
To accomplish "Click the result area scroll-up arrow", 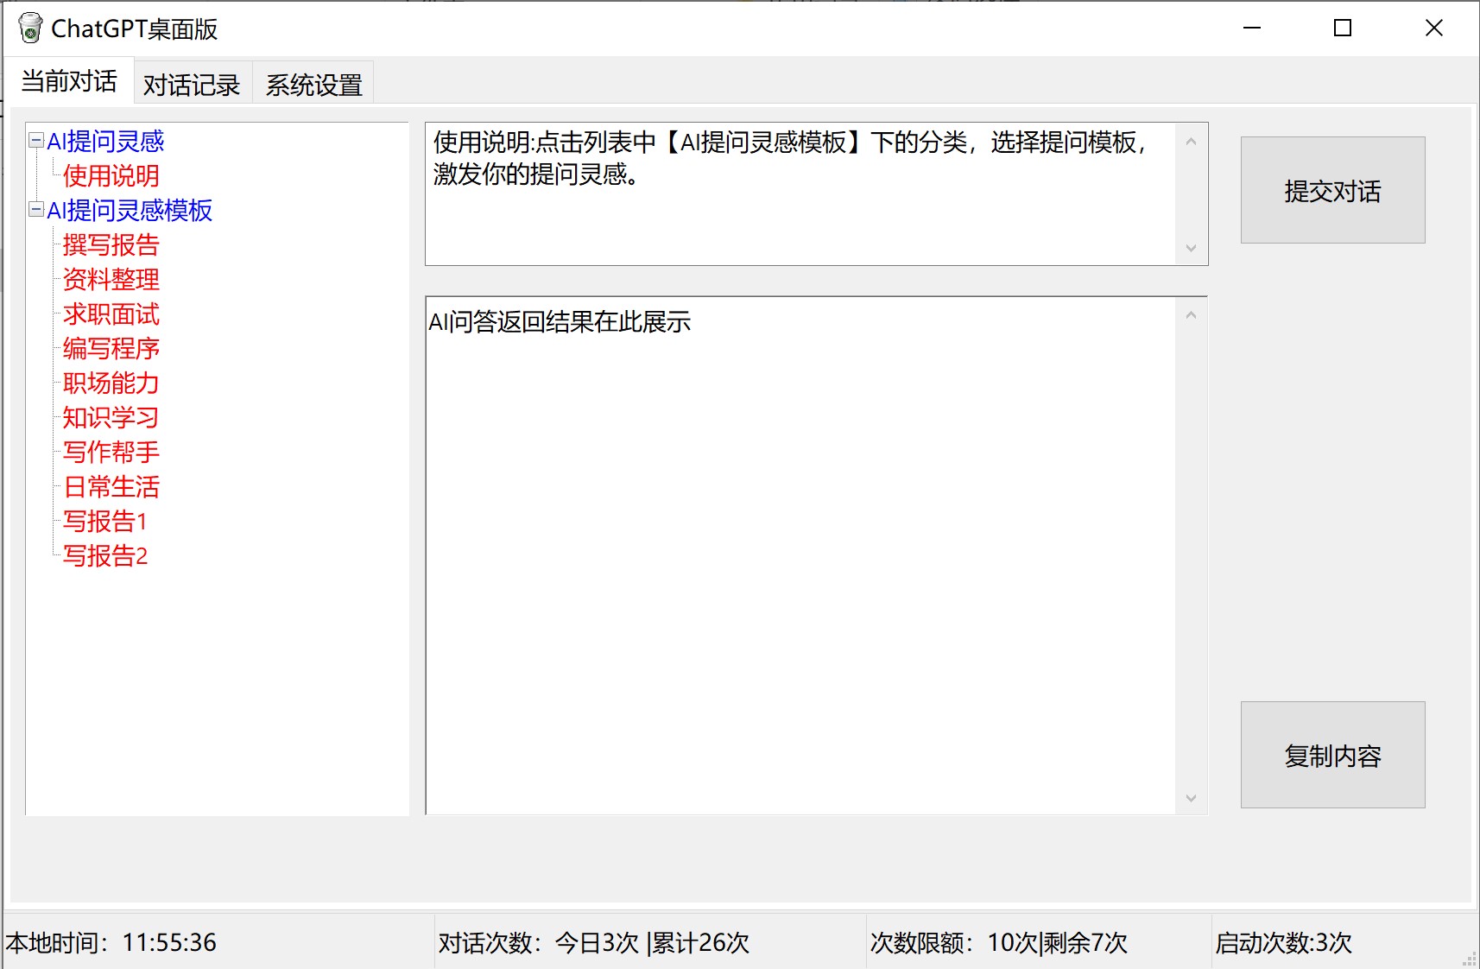I will [1191, 315].
